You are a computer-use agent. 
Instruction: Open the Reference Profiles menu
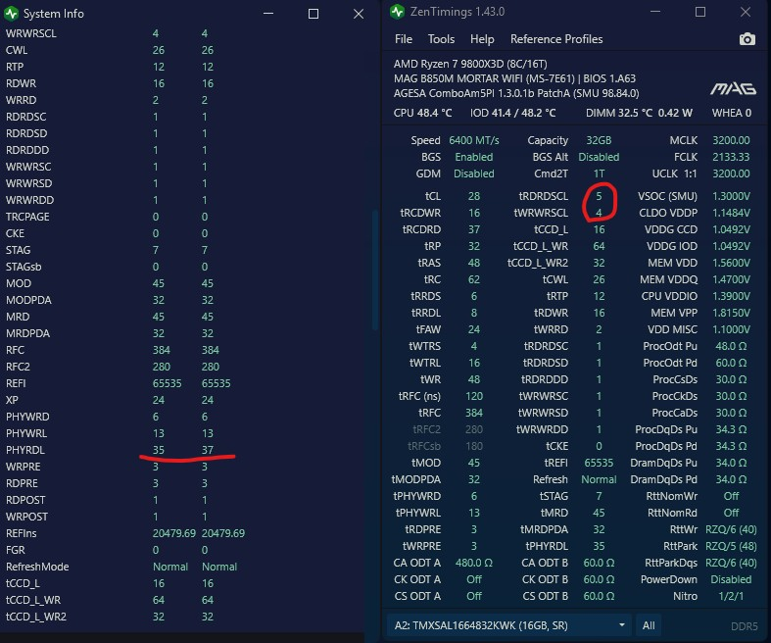pos(556,39)
